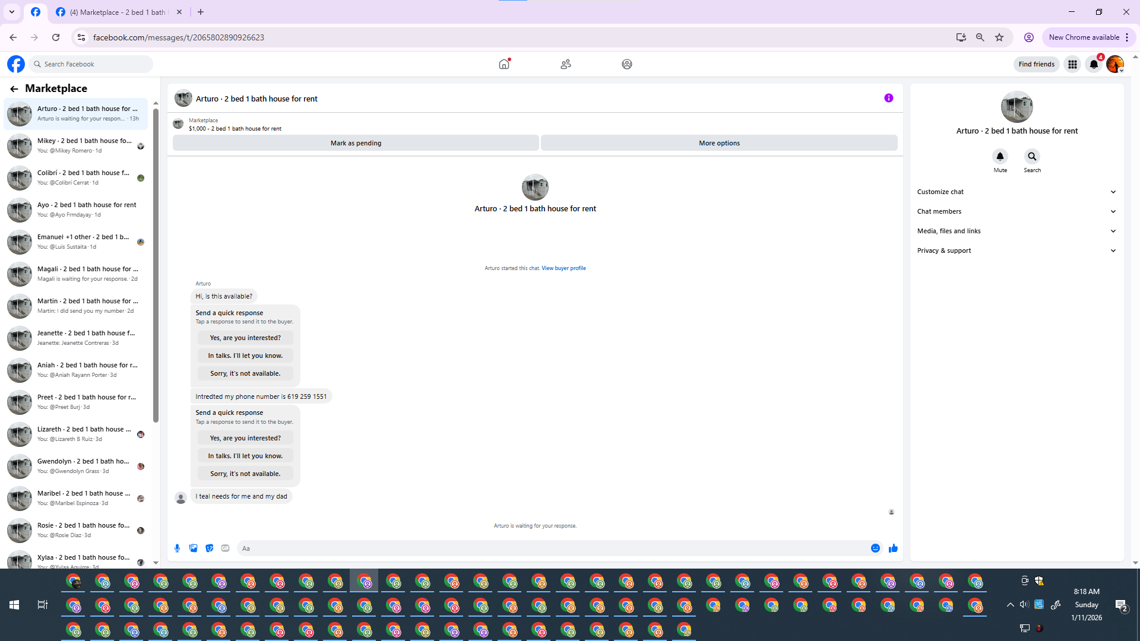This screenshot has height=641, width=1140.
Task: Open the Groups icon in top navigation
Action: (627, 64)
